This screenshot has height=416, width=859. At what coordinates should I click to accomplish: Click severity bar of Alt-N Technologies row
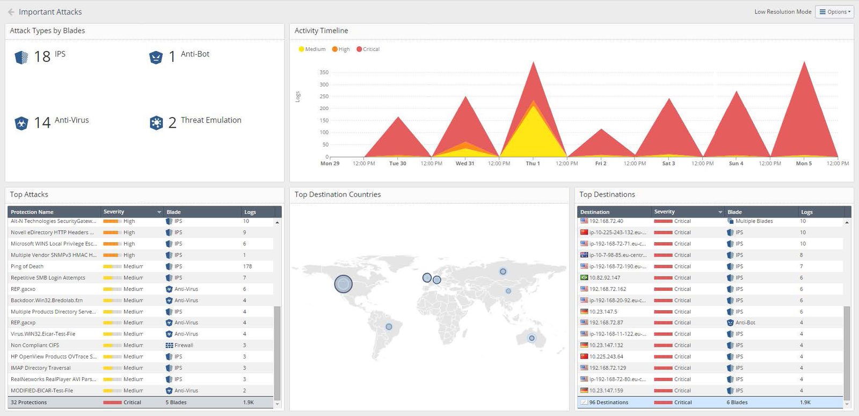(112, 221)
